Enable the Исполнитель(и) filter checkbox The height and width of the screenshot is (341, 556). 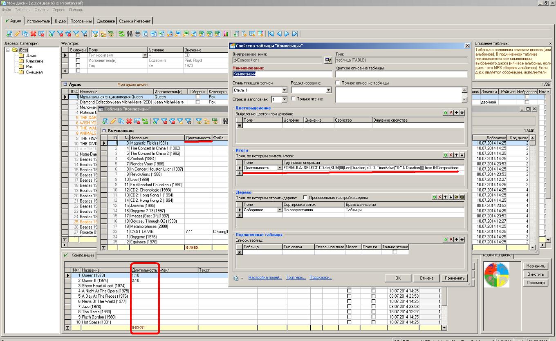78,60
